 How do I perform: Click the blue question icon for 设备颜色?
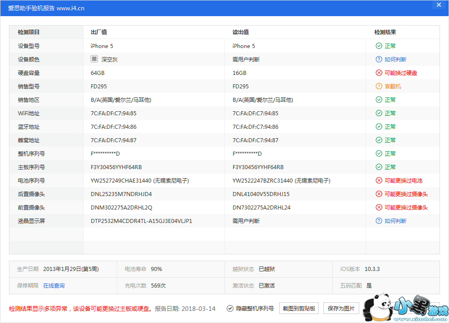pyautogui.click(x=379, y=59)
